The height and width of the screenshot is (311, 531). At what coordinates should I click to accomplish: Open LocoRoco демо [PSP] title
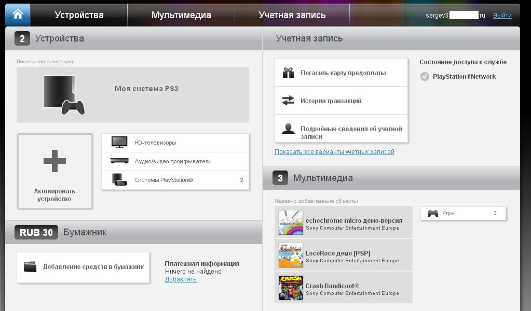coord(337,253)
